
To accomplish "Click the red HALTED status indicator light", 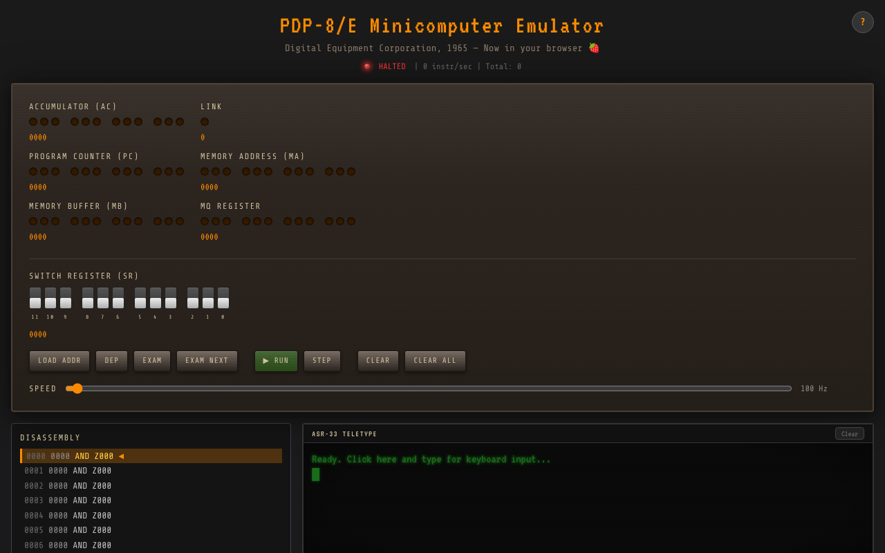I will point(367,66).
